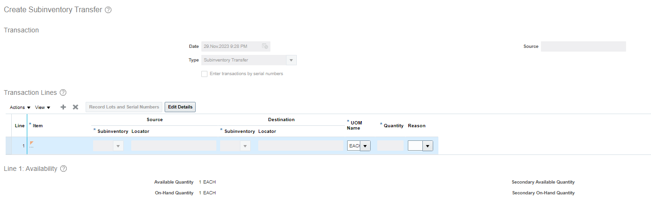This screenshot has height=200, width=651.
Task: Click the Reason input field
Action: 415,146
